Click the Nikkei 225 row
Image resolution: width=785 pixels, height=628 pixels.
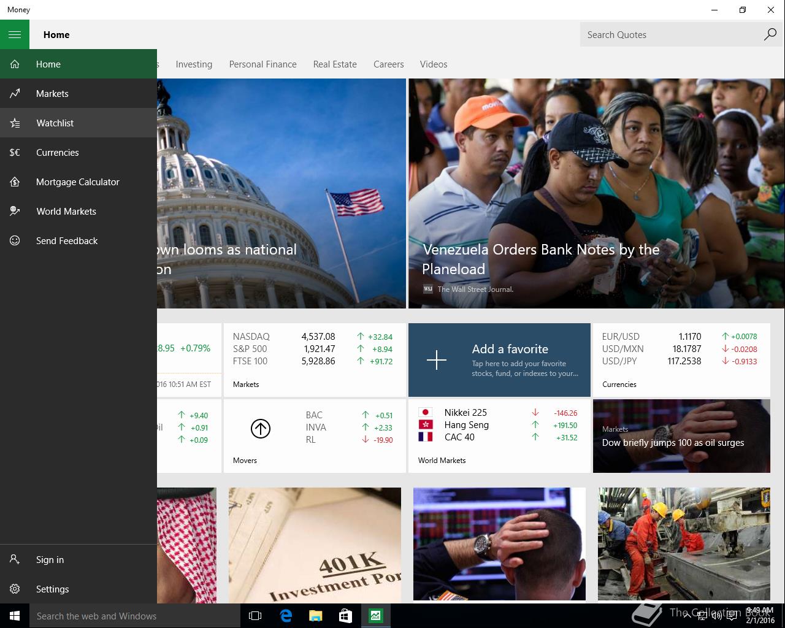click(x=497, y=413)
